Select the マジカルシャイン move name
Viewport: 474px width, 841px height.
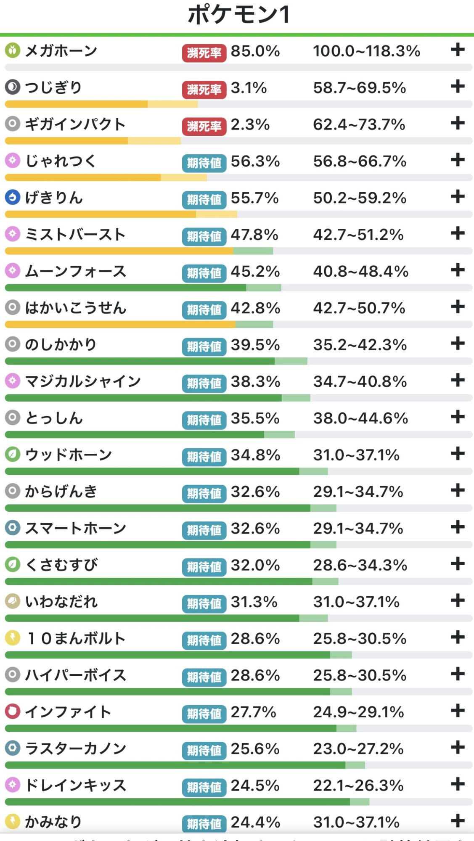pyautogui.click(x=83, y=381)
